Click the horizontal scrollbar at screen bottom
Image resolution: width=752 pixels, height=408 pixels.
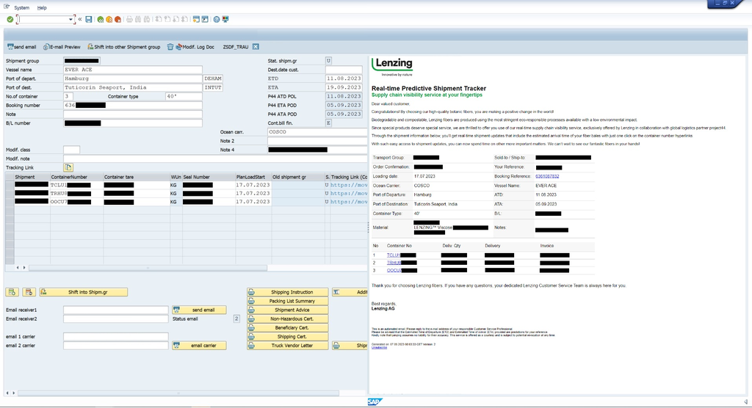coord(178,393)
